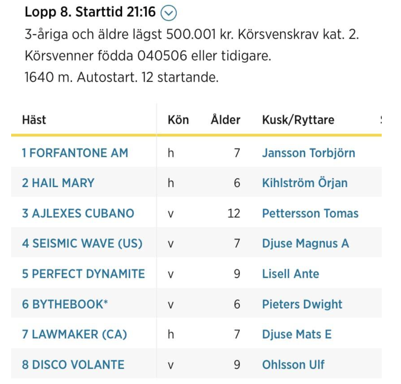The image size is (401, 384).
Task: Open horse SEISMIC WAVE (US)
Action: [x=82, y=243]
